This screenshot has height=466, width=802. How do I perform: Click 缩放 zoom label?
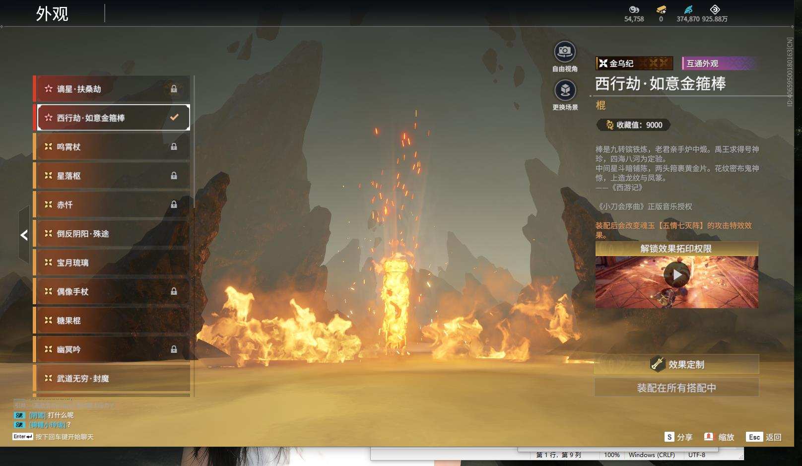pos(726,437)
